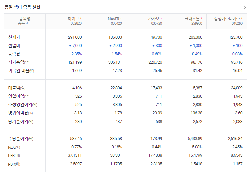The height and width of the screenshot is (172, 247).
Task: Click the red asterisk next to 삼성에스디에스
Action: 242,18
